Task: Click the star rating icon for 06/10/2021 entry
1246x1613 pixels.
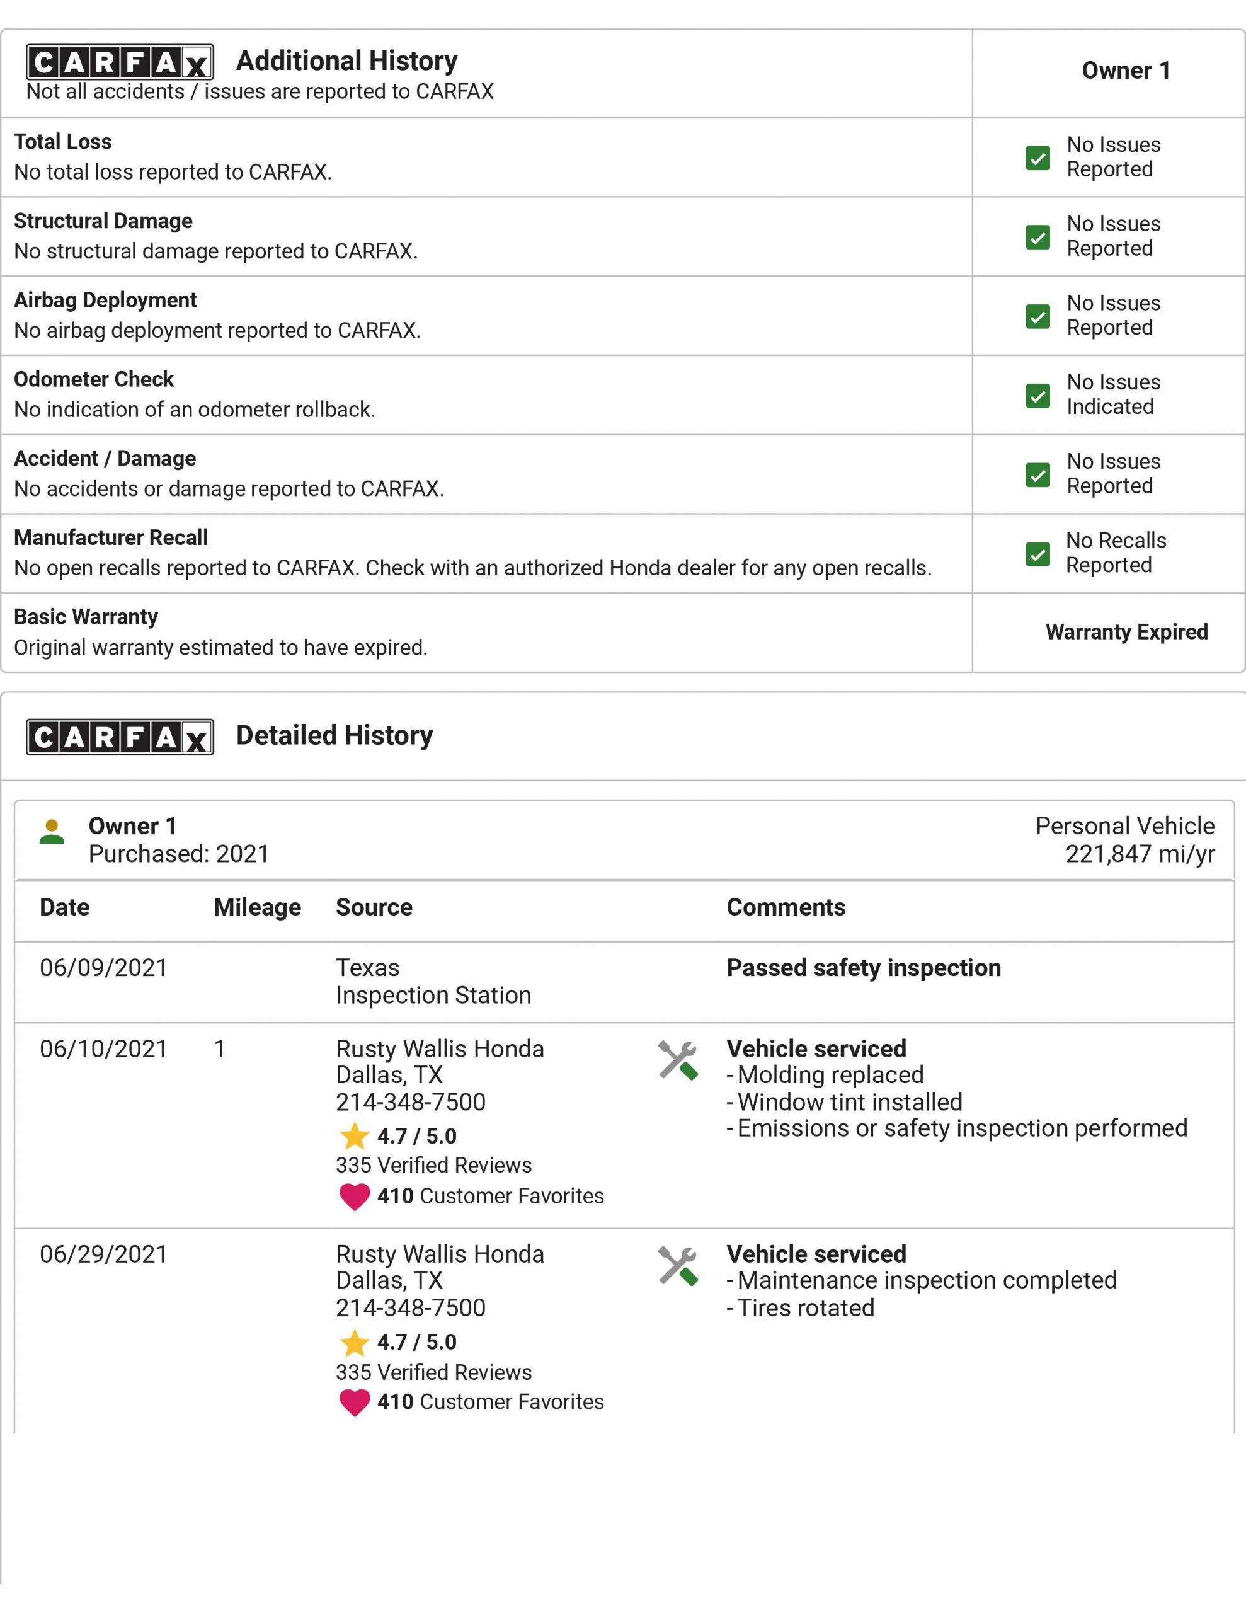Action: tap(355, 1136)
